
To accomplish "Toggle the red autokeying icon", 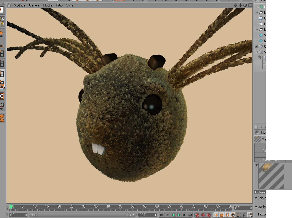I will point(203,215).
